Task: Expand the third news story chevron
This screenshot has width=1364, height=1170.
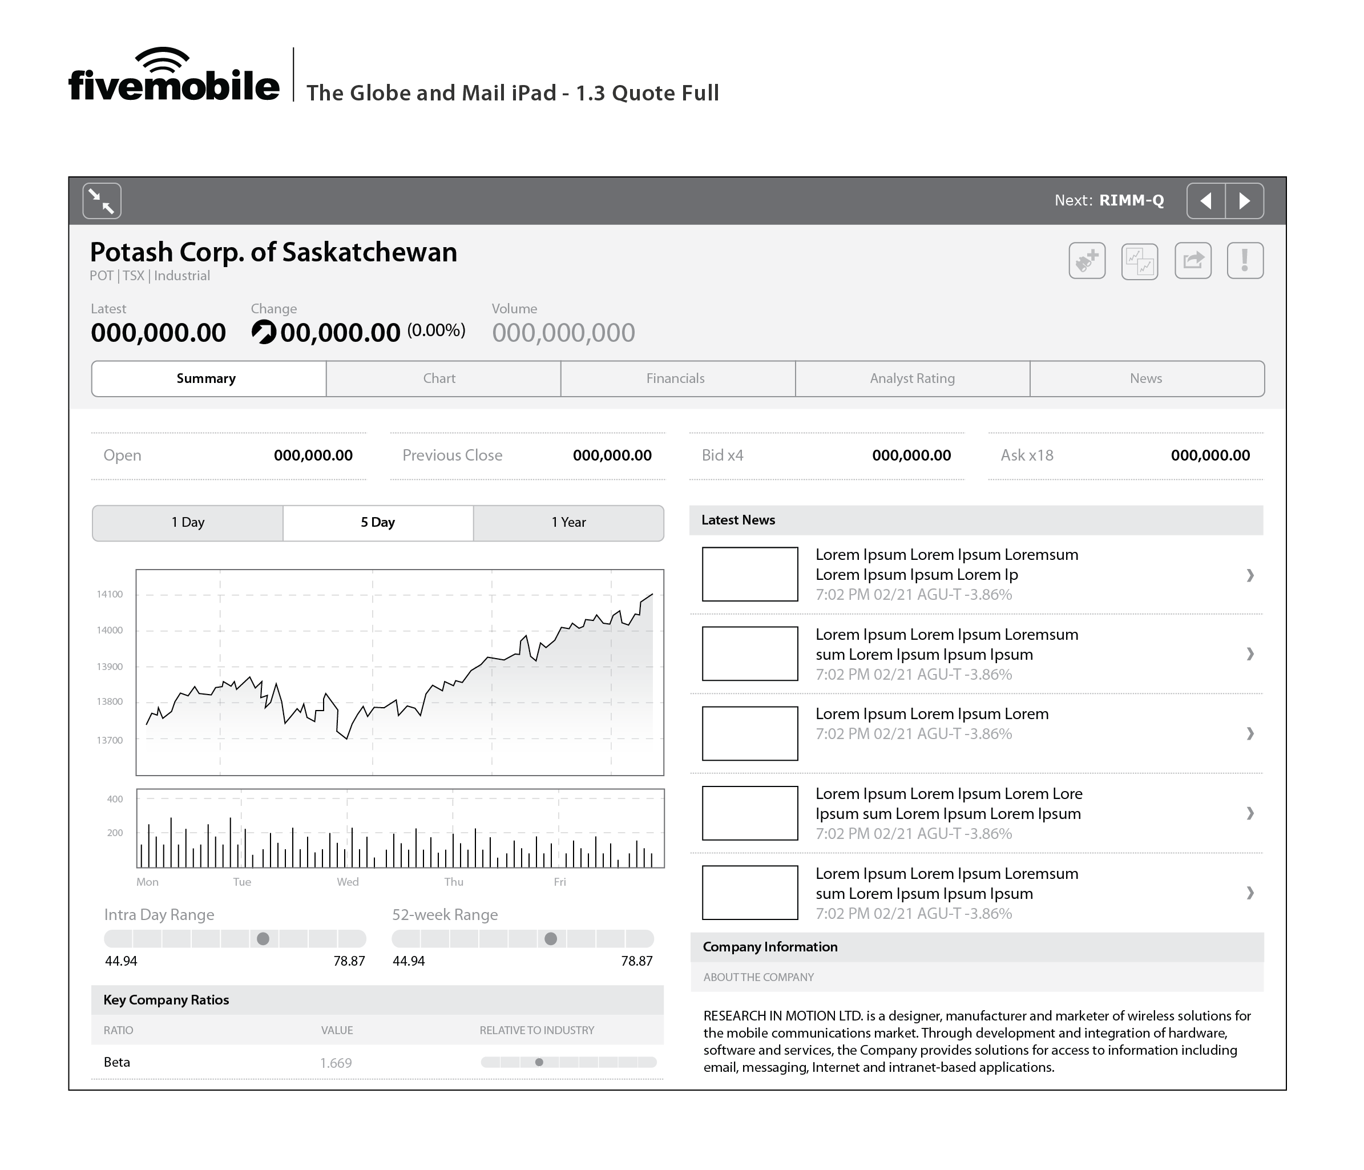Action: coord(1249,733)
